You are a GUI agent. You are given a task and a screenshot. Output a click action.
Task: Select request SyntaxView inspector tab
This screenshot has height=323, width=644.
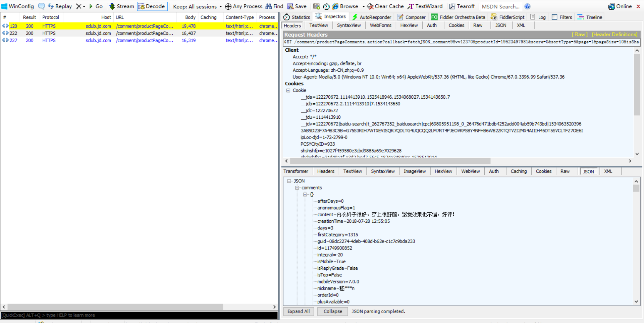coord(349,25)
